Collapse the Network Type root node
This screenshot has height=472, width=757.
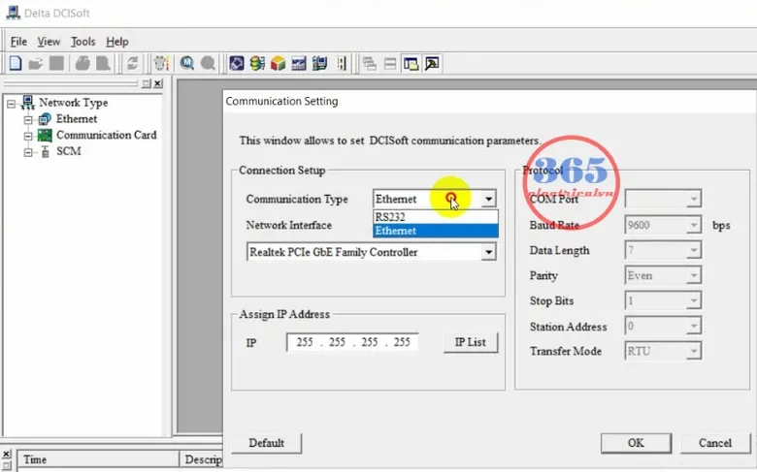11,104
